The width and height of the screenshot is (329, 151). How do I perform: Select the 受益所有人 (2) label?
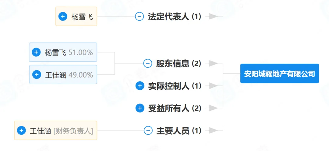click(x=175, y=108)
